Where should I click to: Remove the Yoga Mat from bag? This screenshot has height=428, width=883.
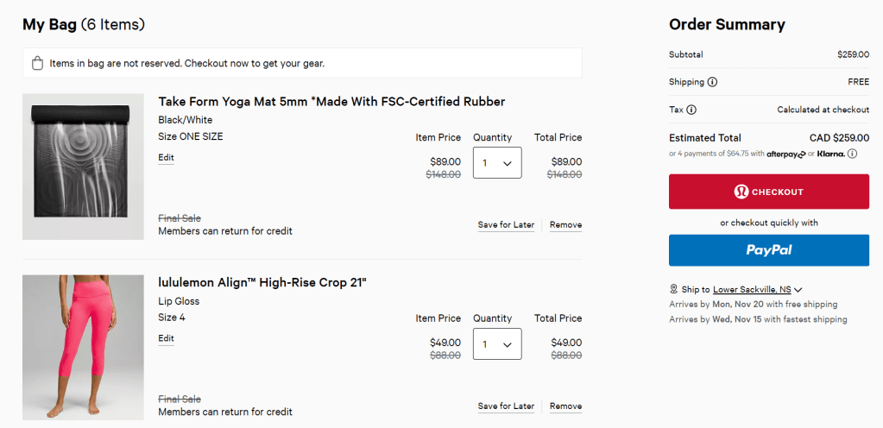[x=565, y=224]
